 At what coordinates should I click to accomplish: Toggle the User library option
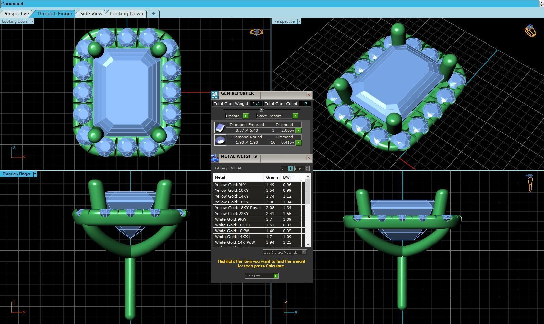[x=302, y=169]
